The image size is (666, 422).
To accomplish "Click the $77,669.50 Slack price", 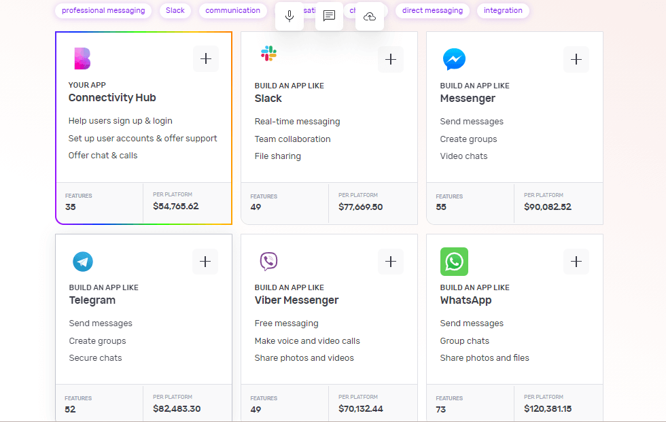I will [361, 207].
